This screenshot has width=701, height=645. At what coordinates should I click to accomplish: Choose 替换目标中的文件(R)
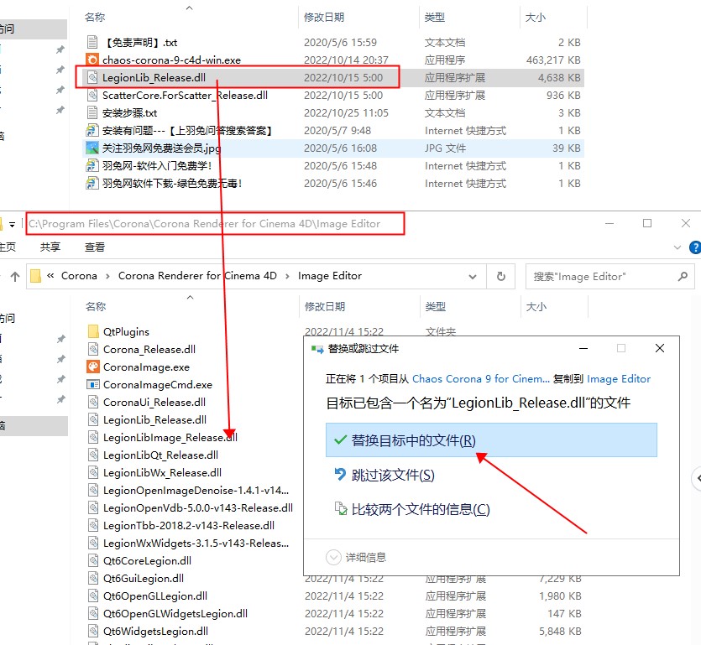pos(491,440)
